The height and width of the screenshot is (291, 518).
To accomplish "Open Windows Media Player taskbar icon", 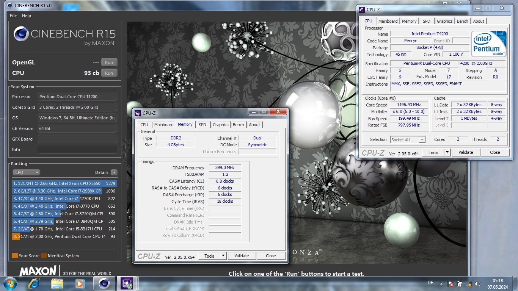I will pos(80,283).
